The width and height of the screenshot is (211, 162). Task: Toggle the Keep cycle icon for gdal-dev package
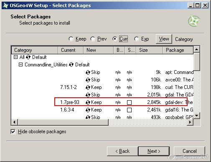pyautogui.click(x=88, y=102)
